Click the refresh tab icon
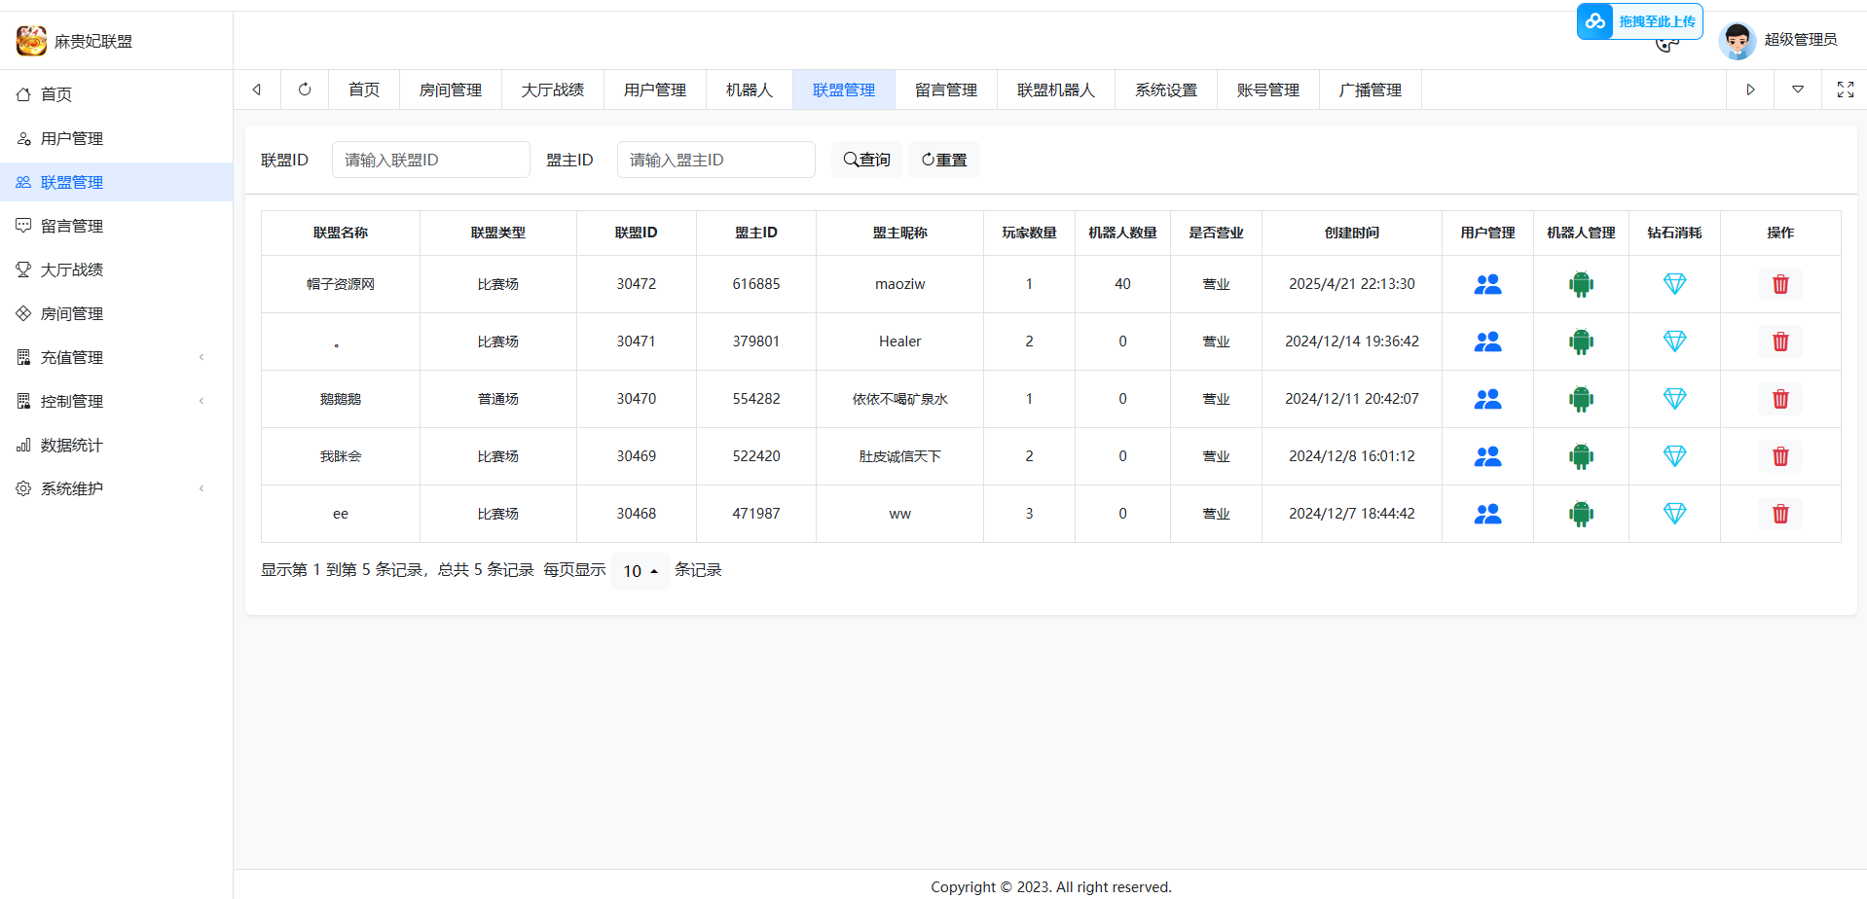This screenshot has height=899, width=1867. 305,90
